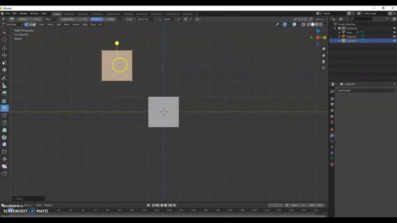The height and width of the screenshot is (223, 397).
Task: Click the bevel Segments field
Action: click(x=74, y=19)
